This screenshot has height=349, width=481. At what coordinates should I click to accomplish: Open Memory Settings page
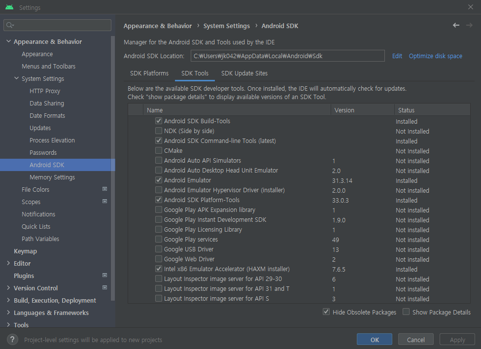pyautogui.click(x=52, y=177)
